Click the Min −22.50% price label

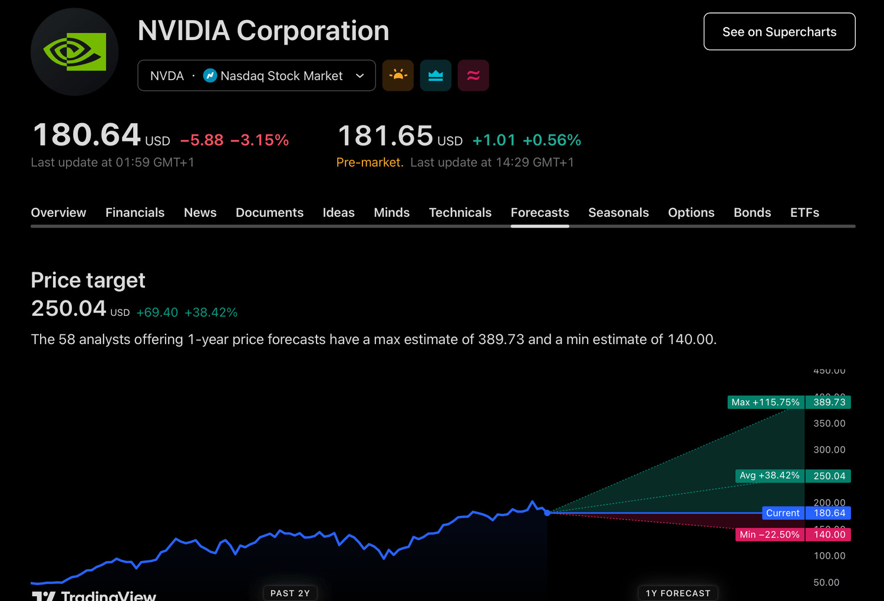tap(770, 534)
